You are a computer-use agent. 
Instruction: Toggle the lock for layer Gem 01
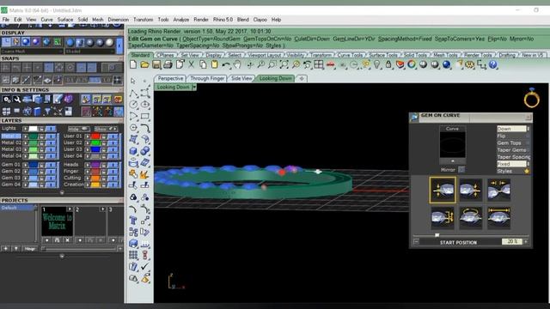click(x=42, y=165)
